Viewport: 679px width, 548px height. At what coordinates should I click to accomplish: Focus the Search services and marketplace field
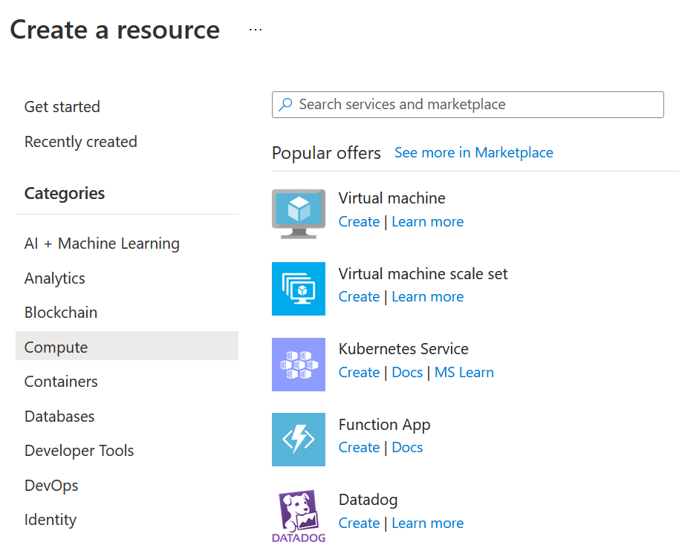[x=475, y=105]
